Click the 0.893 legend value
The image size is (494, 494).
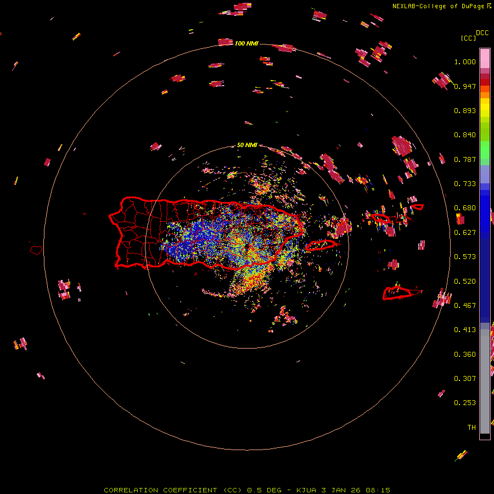(465, 110)
